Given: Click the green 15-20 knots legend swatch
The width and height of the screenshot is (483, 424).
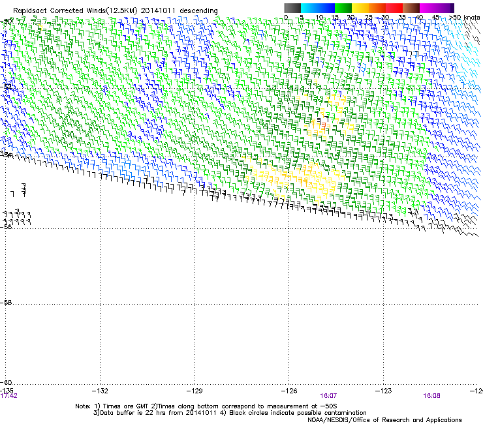Looking at the screenshot, I should (343, 8).
